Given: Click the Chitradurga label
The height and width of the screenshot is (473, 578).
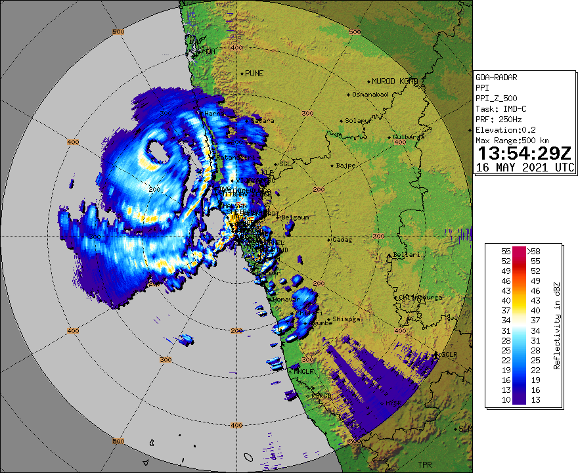Looking at the screenshot, I should (420, 297).
